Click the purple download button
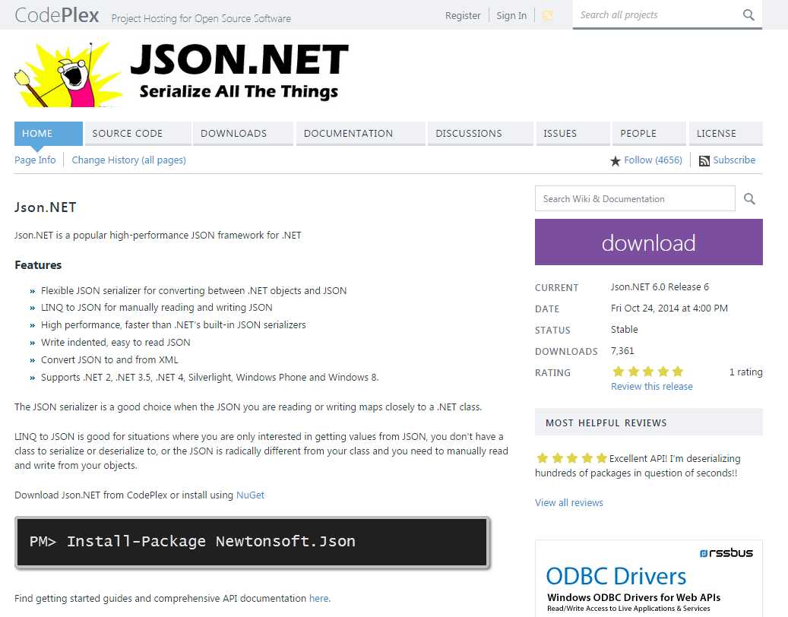Screen dimensions: 788x617 tap(649, 242)
